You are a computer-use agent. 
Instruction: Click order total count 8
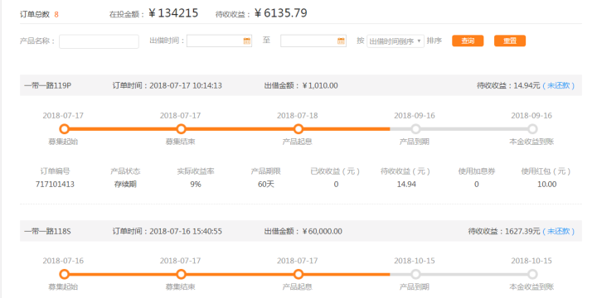click(x=56, y=14)
